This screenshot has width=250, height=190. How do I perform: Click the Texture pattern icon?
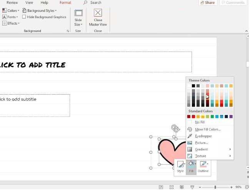pyautogui.click(x=190, y=156)
